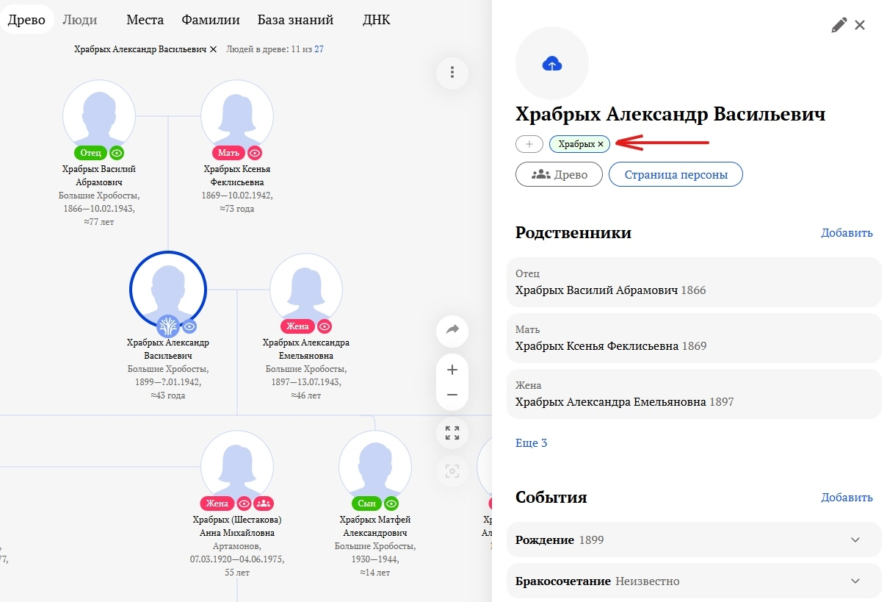
Task: Show more relatives via Еще 3
Action: (531, 443)
